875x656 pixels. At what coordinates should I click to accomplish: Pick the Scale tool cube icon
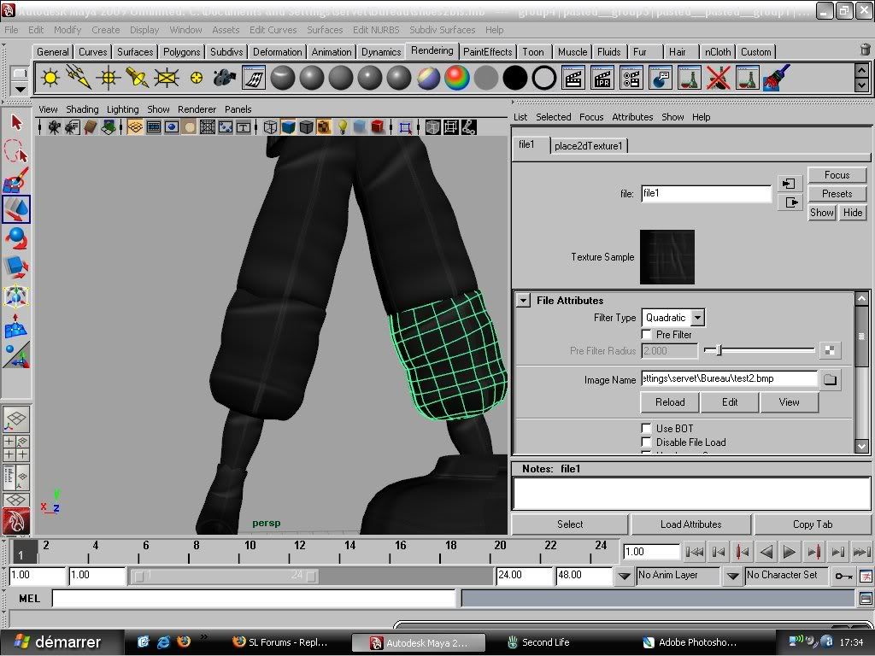point(16,267)
